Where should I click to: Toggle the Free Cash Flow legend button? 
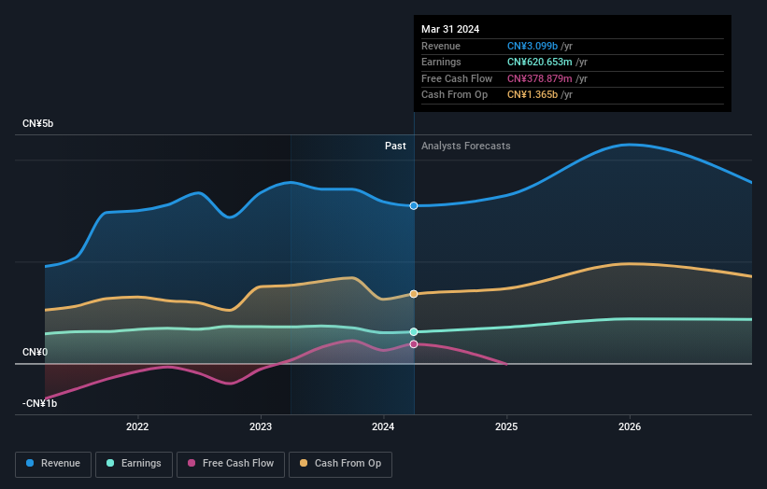(x=231, y=464)
